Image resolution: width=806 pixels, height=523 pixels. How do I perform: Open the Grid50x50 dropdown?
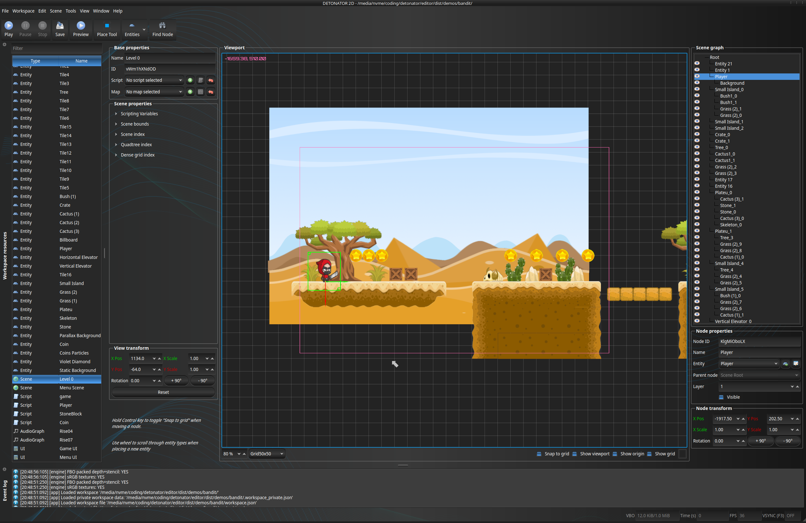click(x=267, y=454)
